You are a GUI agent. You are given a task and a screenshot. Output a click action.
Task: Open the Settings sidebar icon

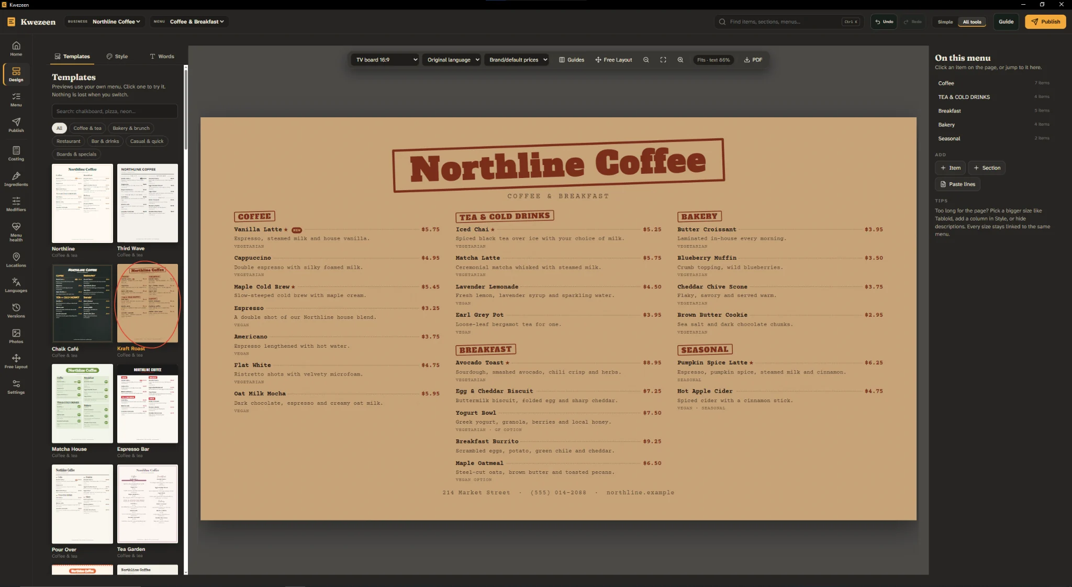coord(16,387)
